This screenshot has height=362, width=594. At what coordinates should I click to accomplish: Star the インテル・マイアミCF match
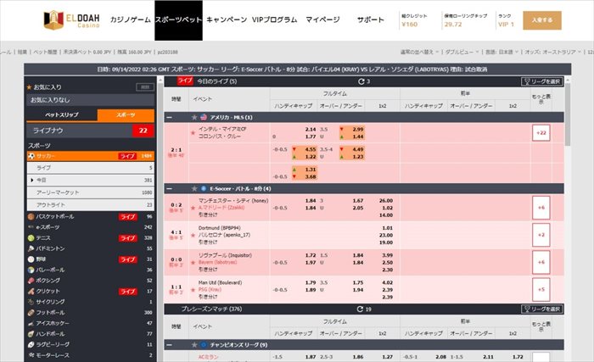pyautogui.click(x=193, y=132)
